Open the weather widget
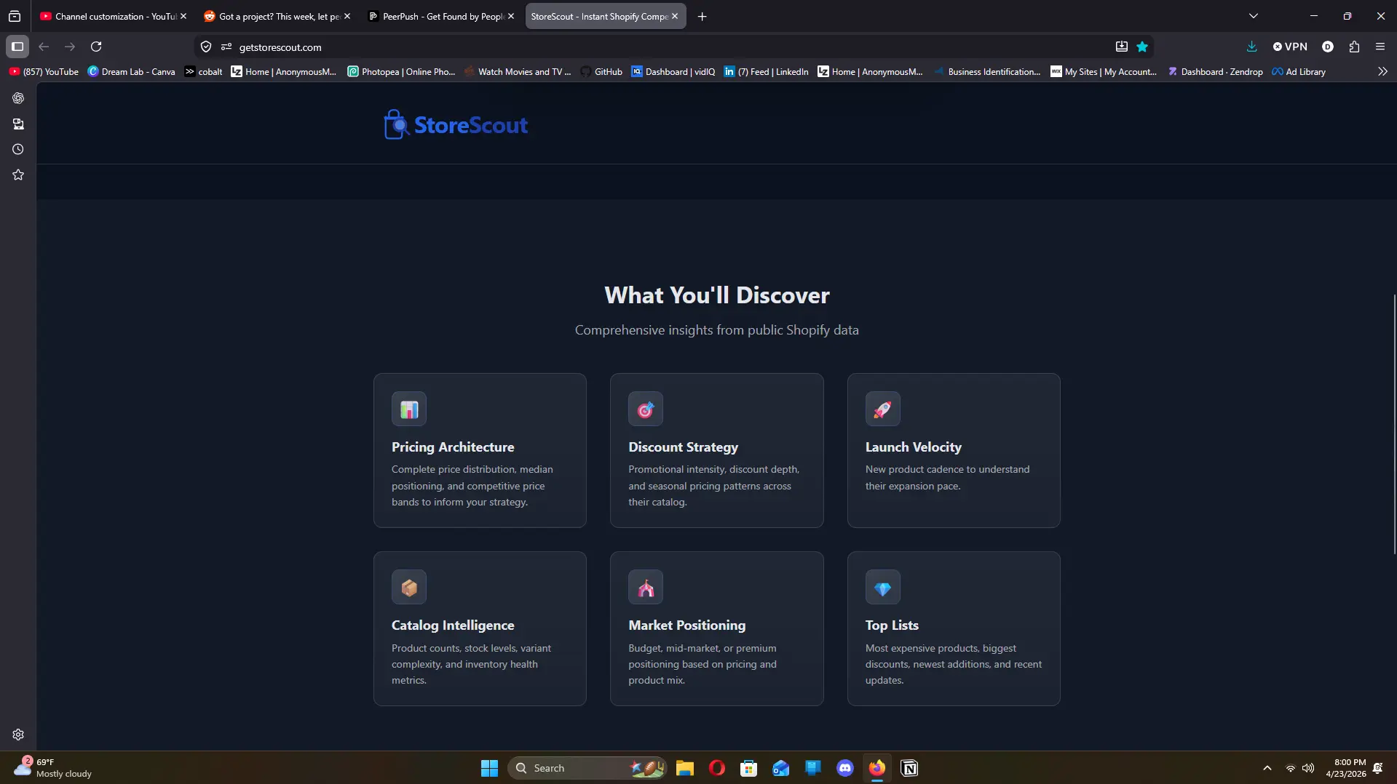The height and width of the screenshot is (784, 1397). pos(52,768)
